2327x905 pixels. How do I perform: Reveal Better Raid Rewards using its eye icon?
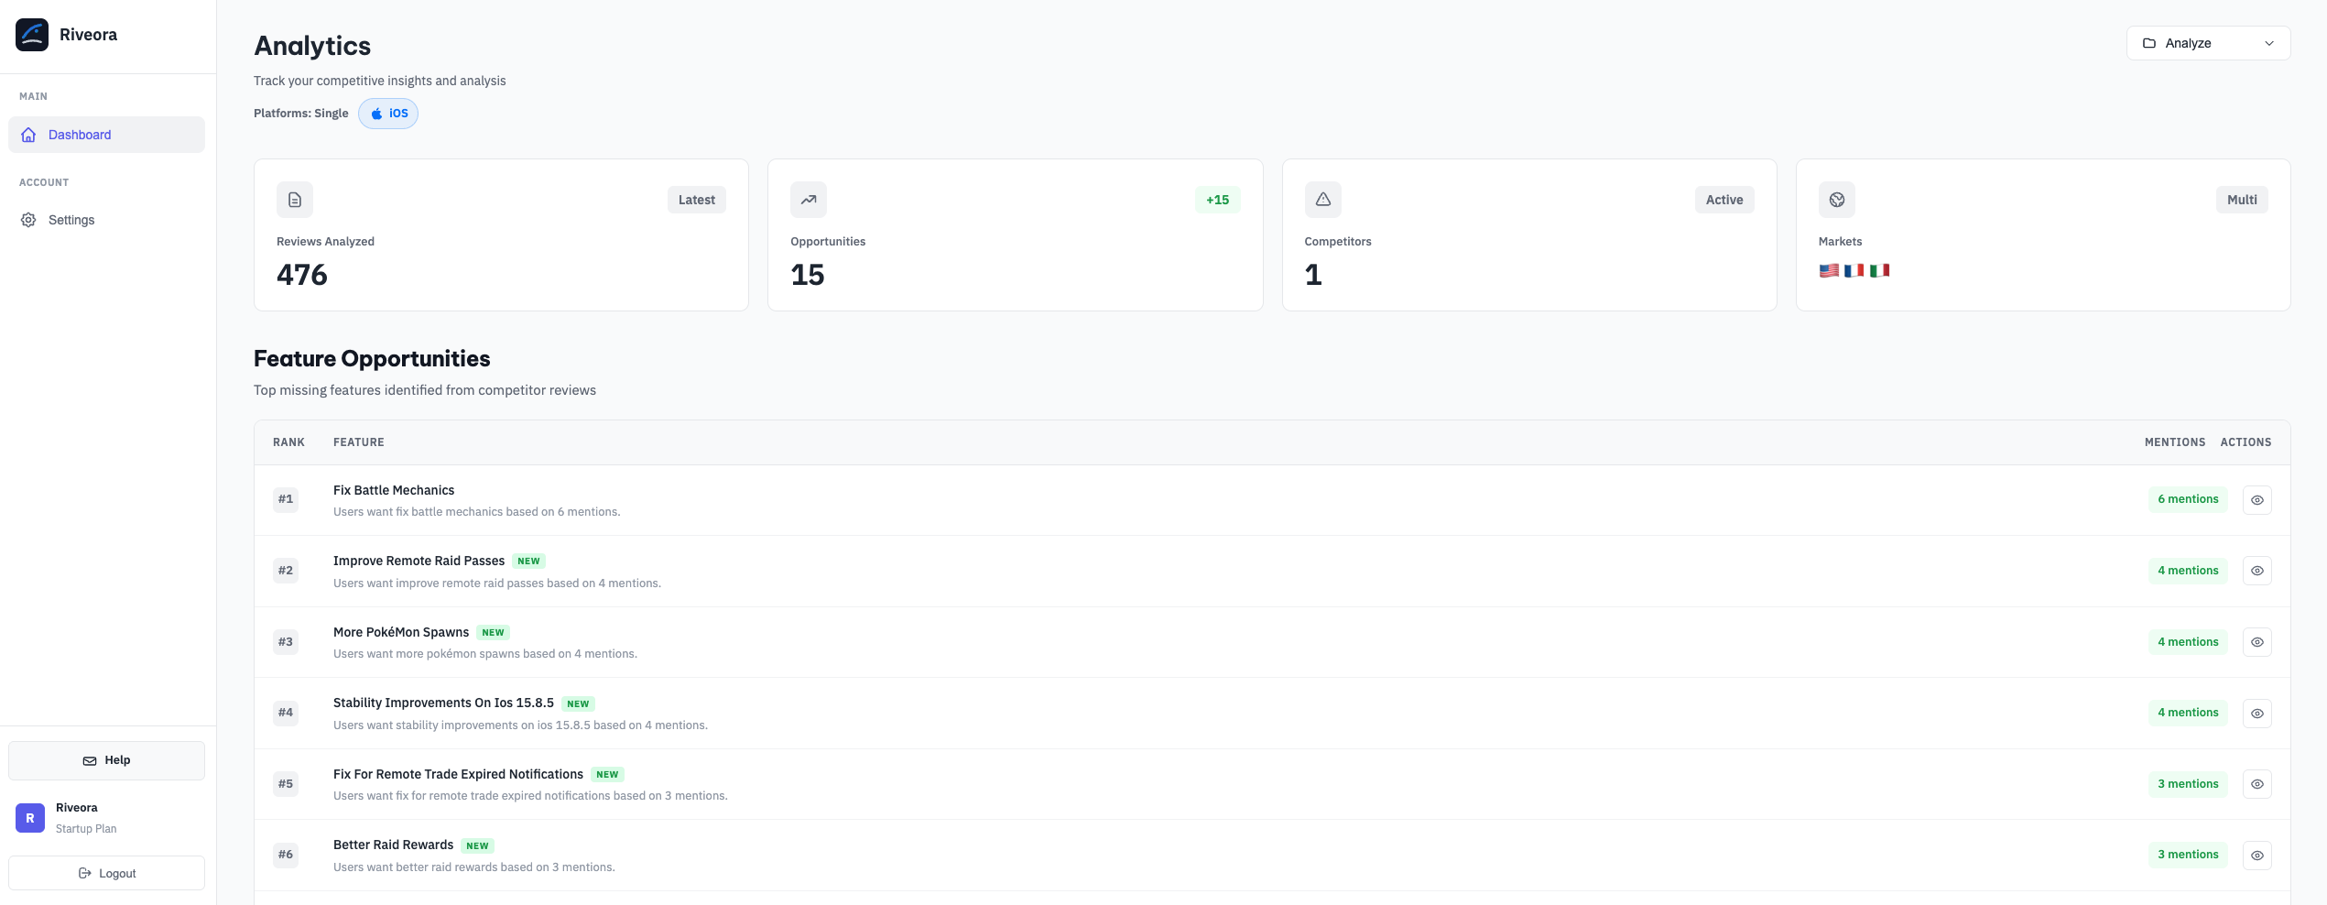(2256, 855)
